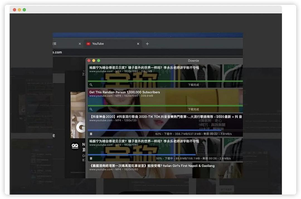Select the 抖音神曲2020 download title
Screen dimensions: 301x199
[166, 117]
